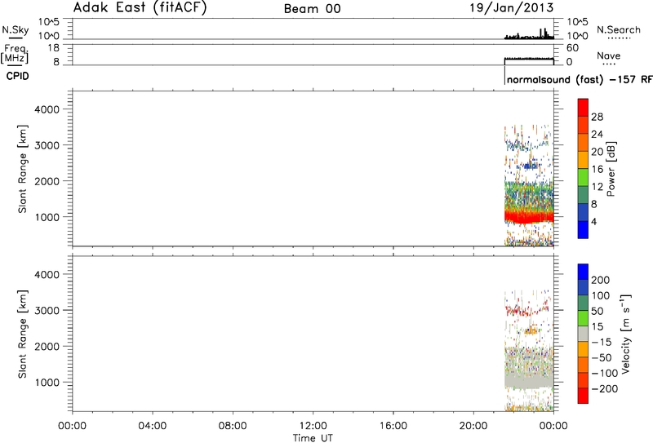Click the '04:00' time axis label

(x=153, y=426)
